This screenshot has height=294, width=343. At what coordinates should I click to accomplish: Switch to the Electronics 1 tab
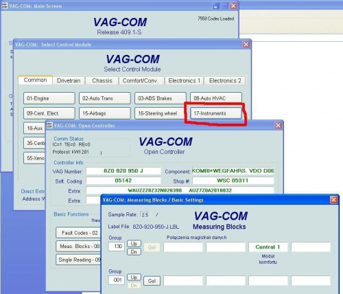click(185, 80)
